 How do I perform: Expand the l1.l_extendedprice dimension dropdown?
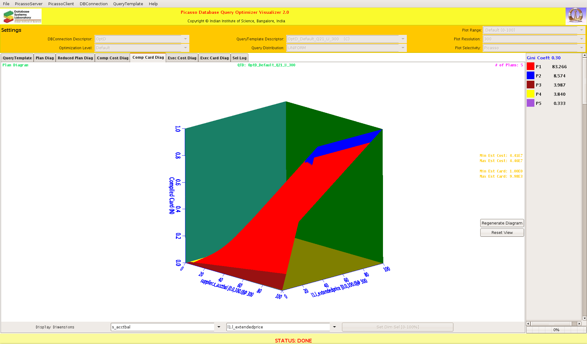pyautogui.click(x=334, y=327)
